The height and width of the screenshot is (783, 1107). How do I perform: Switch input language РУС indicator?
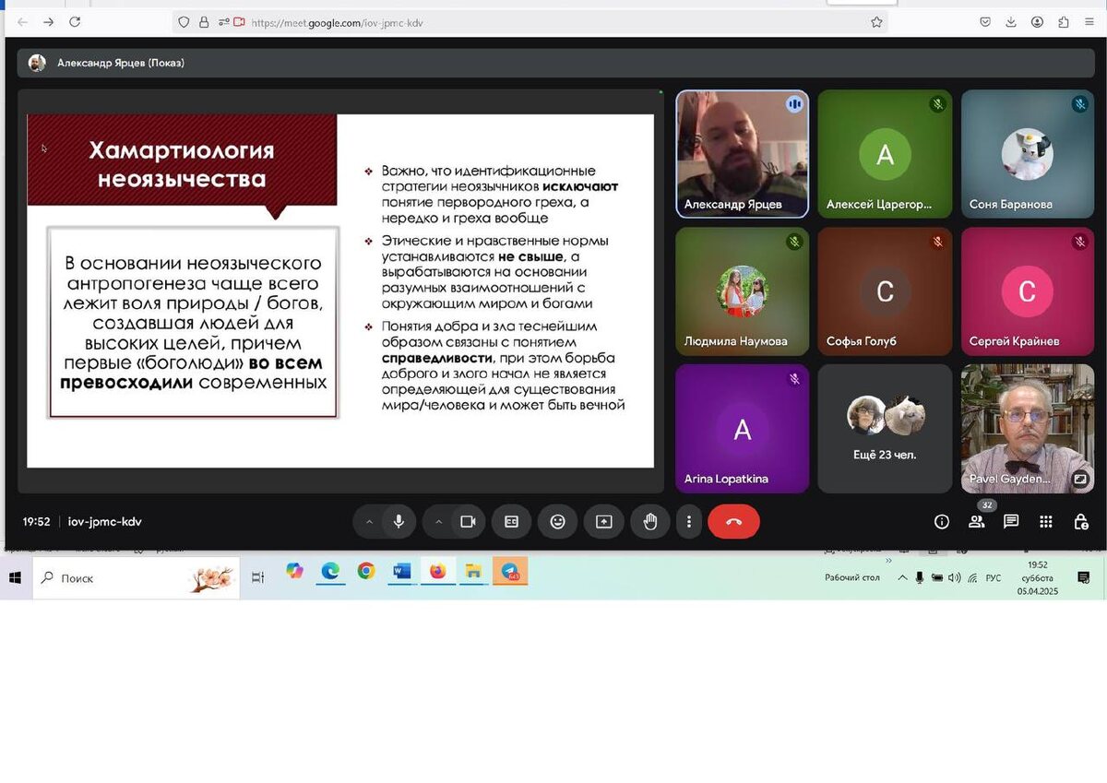pos(994,578)
